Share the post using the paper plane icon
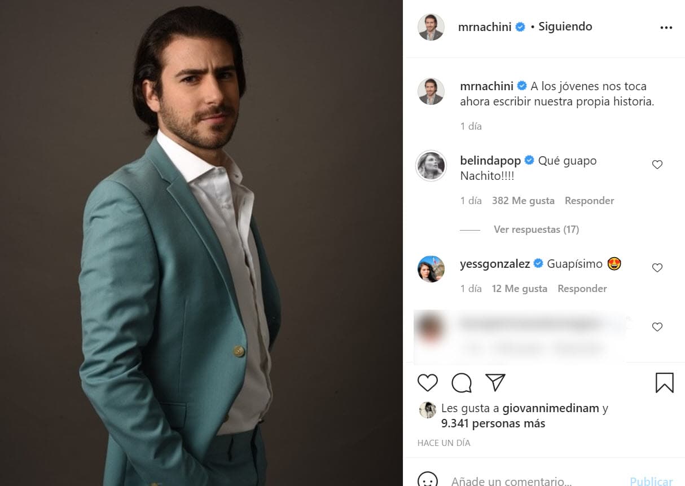Image resolution: width=685 pixels, height=486 pixels. click(x=495, y=382)
